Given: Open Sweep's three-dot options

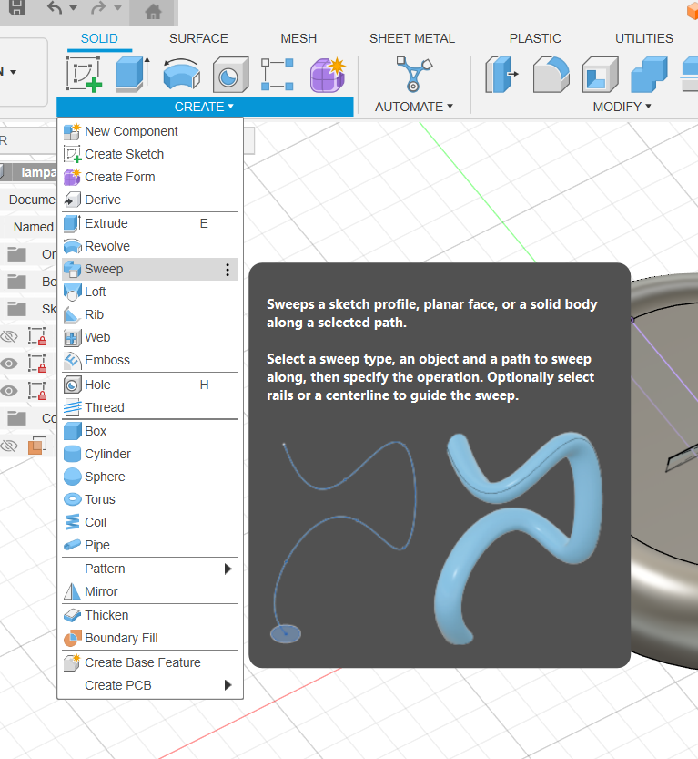Looking at the screenshot, I should (228, 270).
